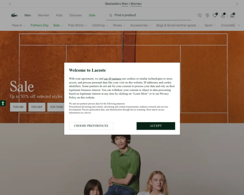Open the chat help icon

tap(200, 15)
